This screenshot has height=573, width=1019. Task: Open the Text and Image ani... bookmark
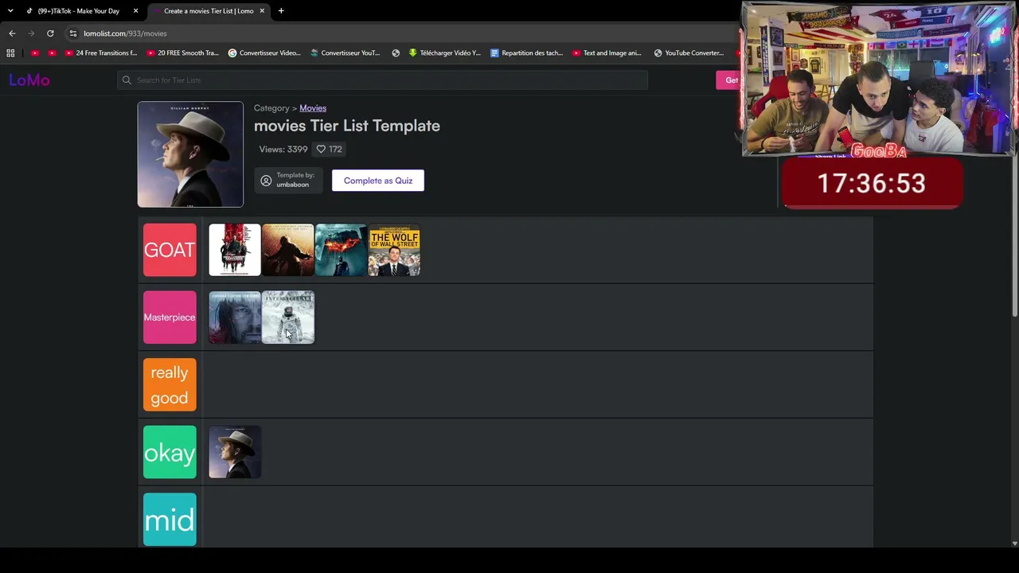[x=607, y=53]
